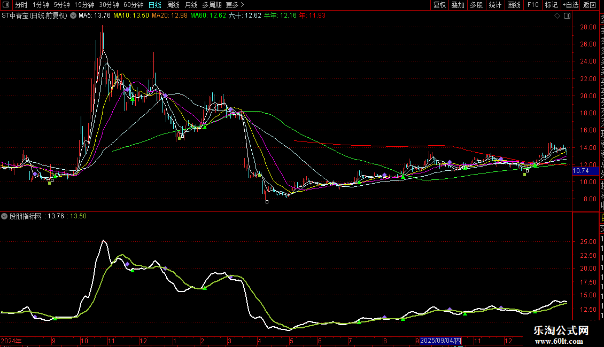Click the highlighted date 2025/09/04/四
604x347 pixels.
pyautogui.click(x=440, y=341)
